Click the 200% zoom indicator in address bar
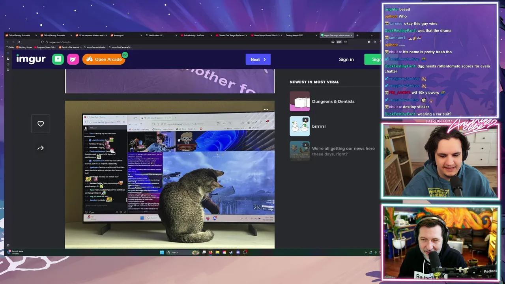Viewport: 505px width, 284px height. click(x=339, y=42)
